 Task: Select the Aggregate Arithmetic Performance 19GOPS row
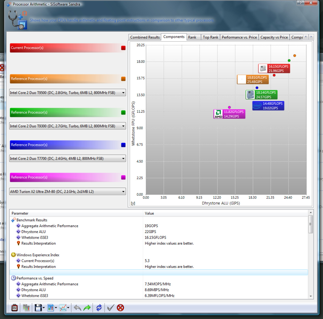tap(159, 226)
